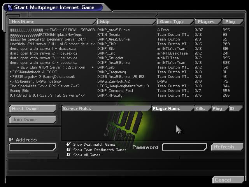Click the DXMP_RPGCity map entry
This screenshot has height=187, width=249.
(110, 95)
